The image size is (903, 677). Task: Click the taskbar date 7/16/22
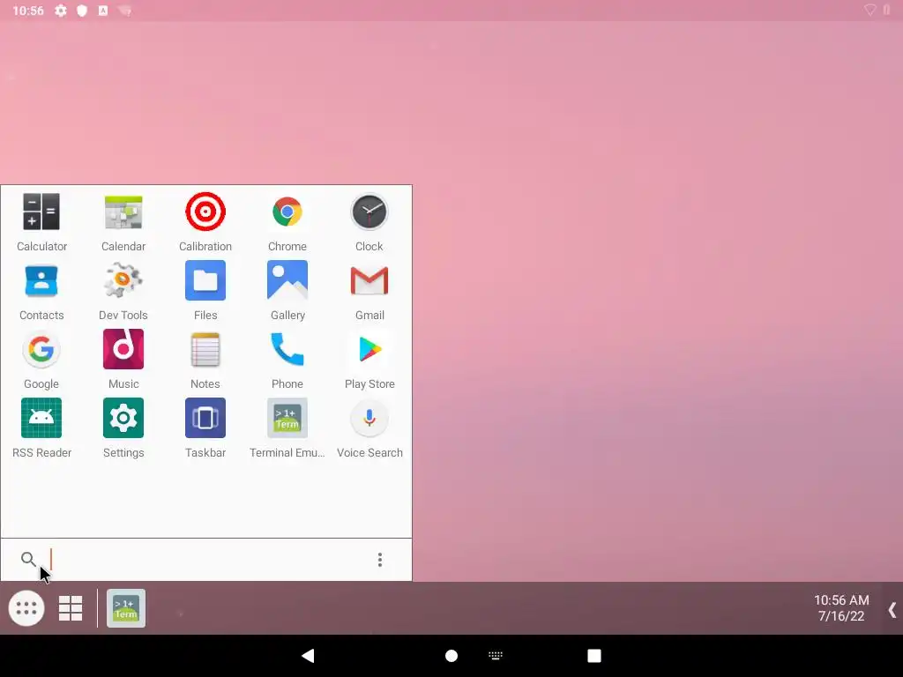841,616
